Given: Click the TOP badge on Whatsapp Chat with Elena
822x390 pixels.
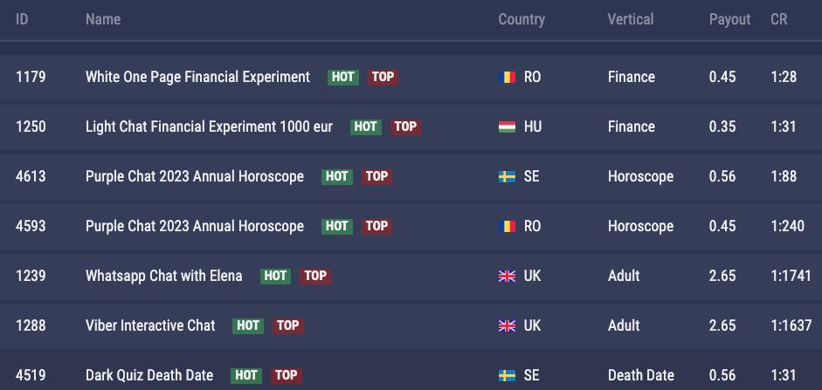Looking at the screenshot, I should 315,276.
